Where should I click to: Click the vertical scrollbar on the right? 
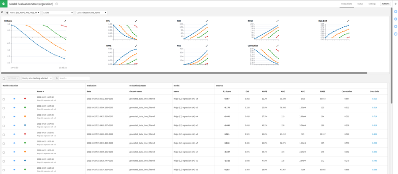pos(392,56)
